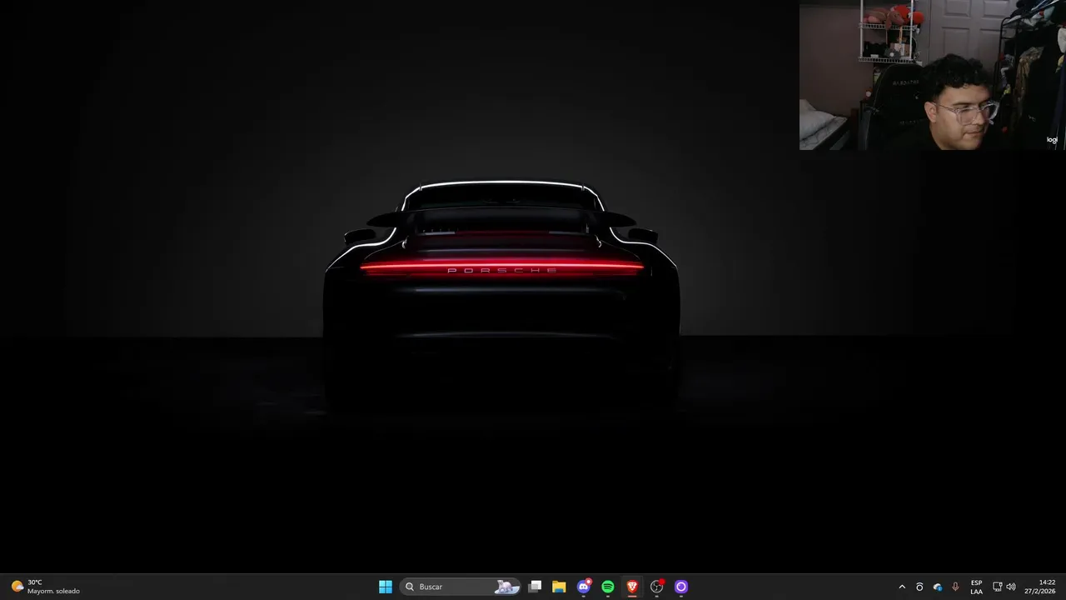Click the microphone tray indicator
Viewport: 1066px width, 600px height.
coord(955,587)
